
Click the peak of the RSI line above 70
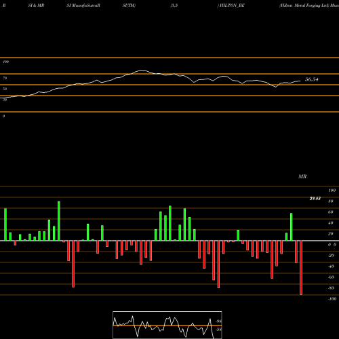[x=142, y=71]
